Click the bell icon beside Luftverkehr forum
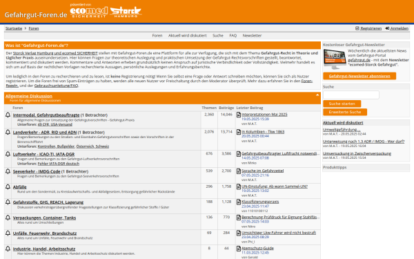The height and width of the screenshot is (259, 414). [x=8, y=154]
